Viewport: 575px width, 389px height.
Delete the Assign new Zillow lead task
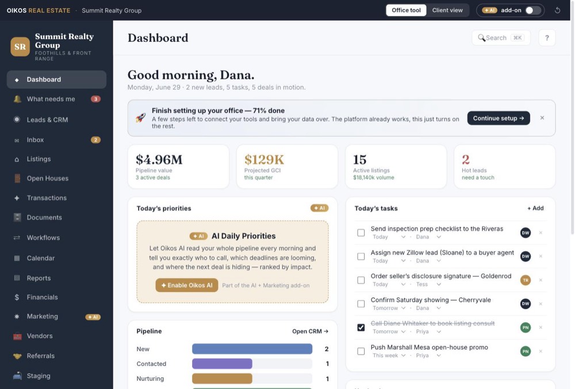540,256
